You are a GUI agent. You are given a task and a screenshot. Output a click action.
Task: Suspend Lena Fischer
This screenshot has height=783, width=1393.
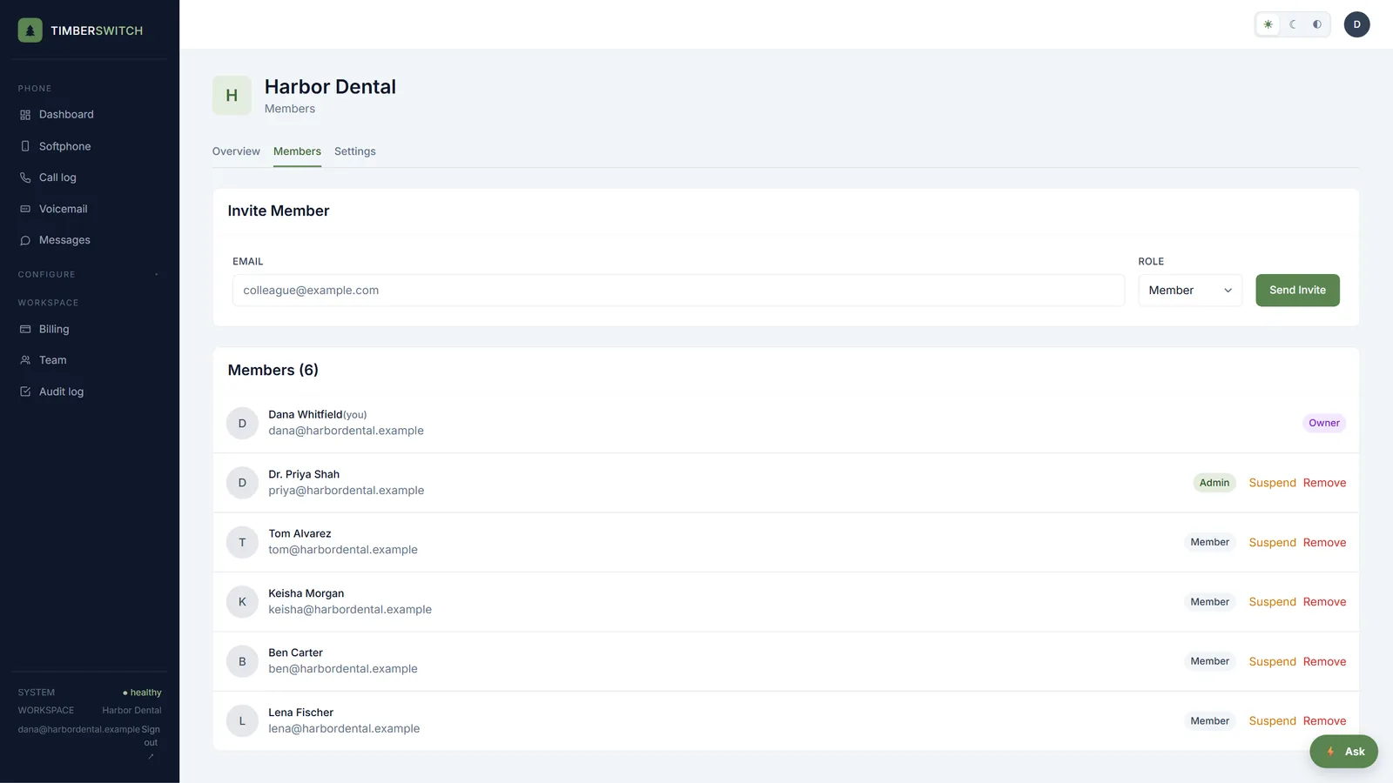tap(1272, 721)
